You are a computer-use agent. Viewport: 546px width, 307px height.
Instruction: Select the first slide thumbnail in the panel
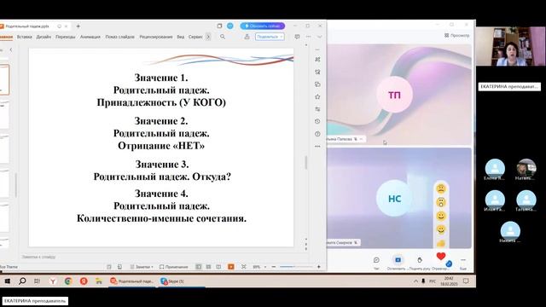pyautogui.click(x=4, y=79)
